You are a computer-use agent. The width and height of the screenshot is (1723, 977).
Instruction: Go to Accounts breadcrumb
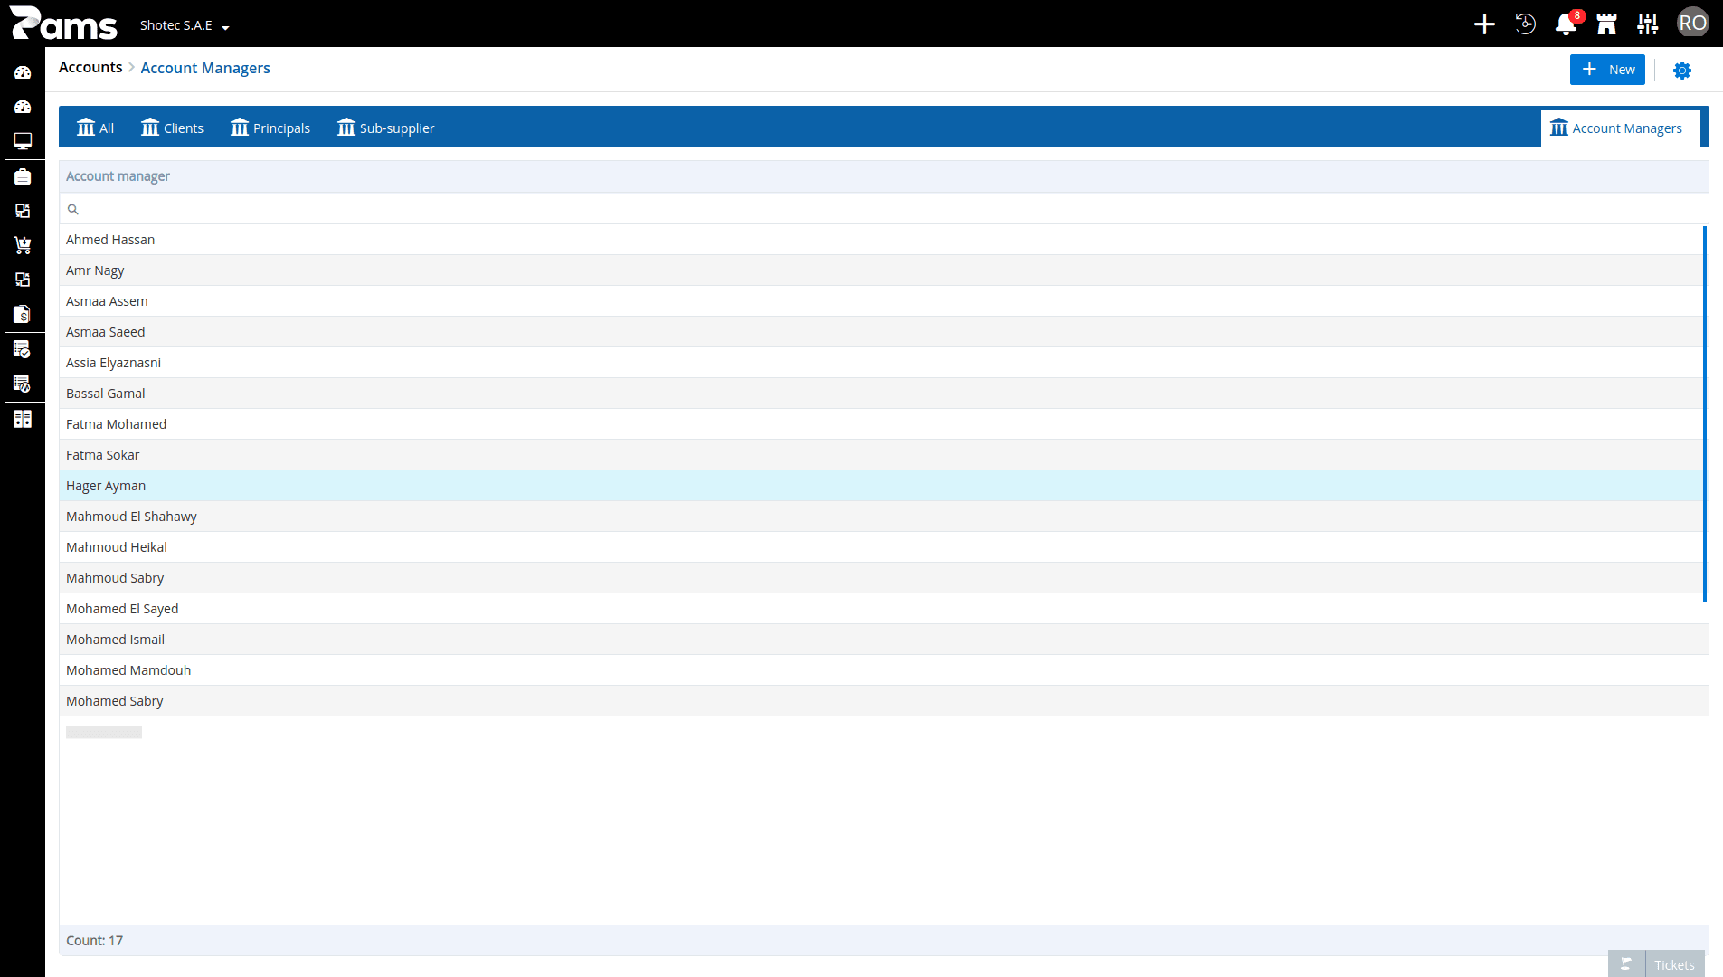click(x=90, y=68)
